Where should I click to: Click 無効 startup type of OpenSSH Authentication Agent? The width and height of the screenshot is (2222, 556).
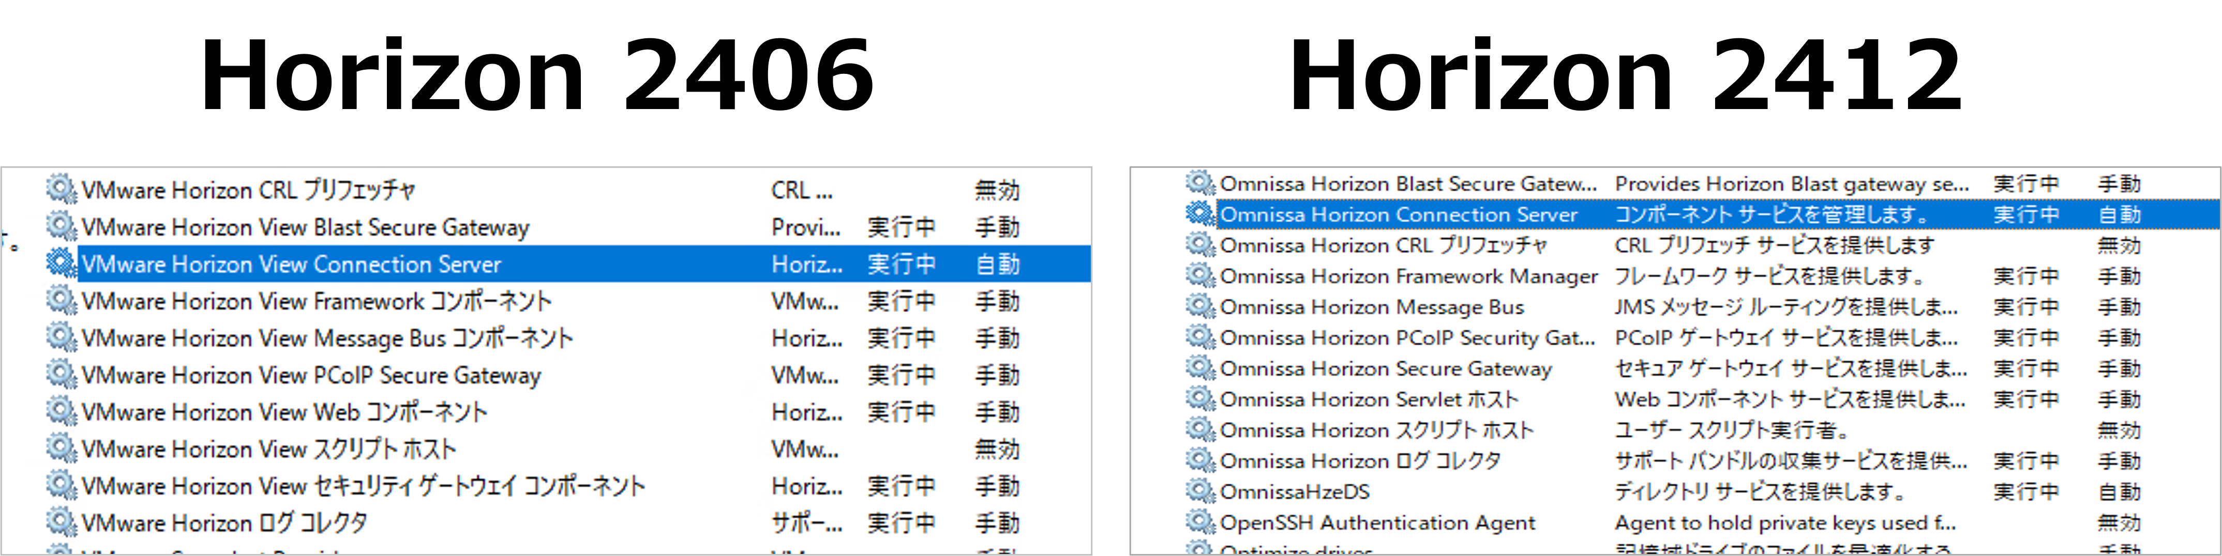click(2120, 523)
